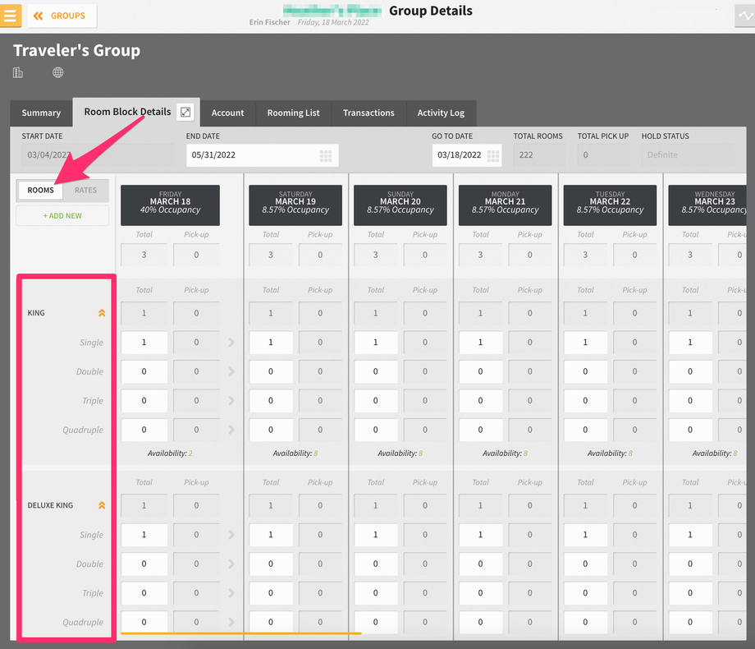Click the KING room type label
The height and width of the screenshot is (649, 755).
36,313
